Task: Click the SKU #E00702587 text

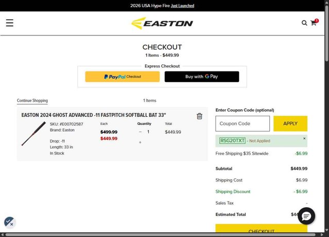Action: [x=66, y=124]
